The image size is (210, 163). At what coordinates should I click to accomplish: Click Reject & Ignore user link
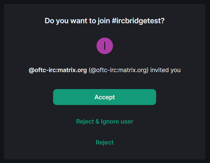[105, 121]
